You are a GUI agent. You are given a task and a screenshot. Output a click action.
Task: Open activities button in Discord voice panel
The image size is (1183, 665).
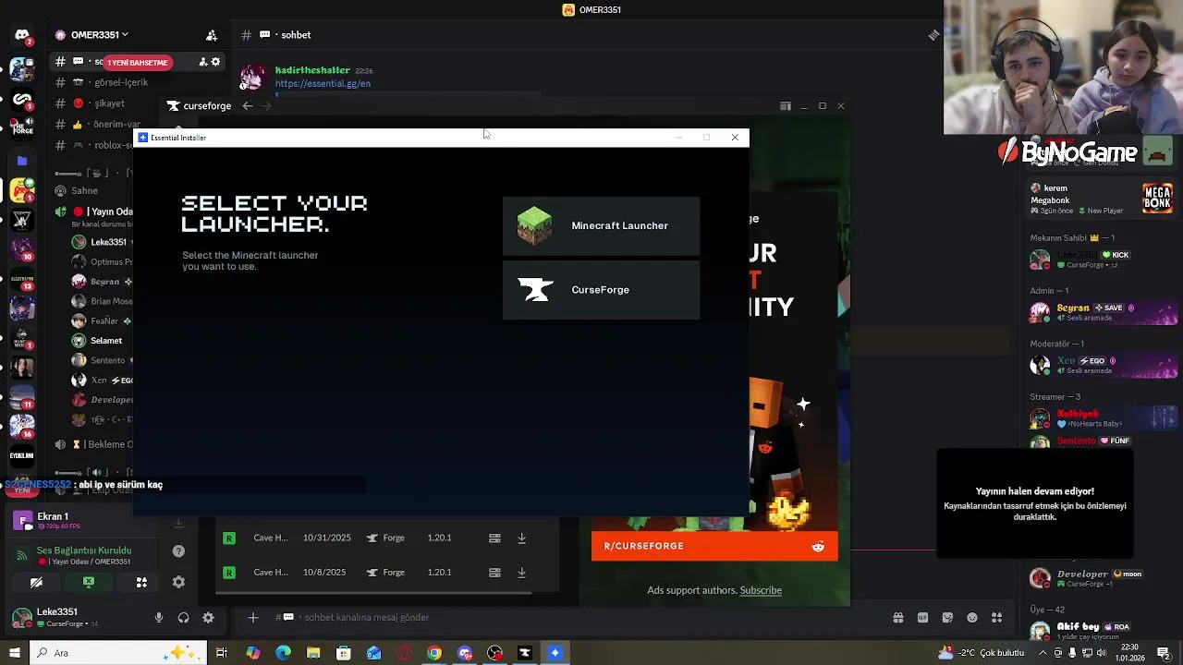[141, 583]
